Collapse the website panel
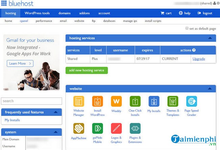 (x=210, y=89)
